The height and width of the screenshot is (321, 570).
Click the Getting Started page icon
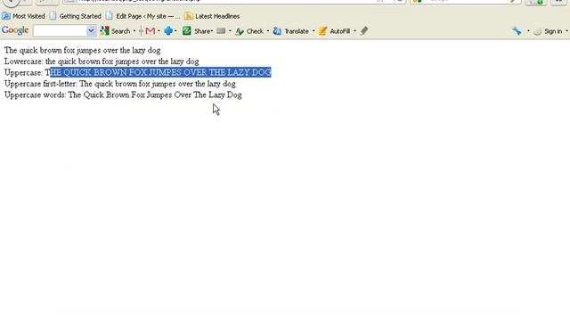(53, 16)
